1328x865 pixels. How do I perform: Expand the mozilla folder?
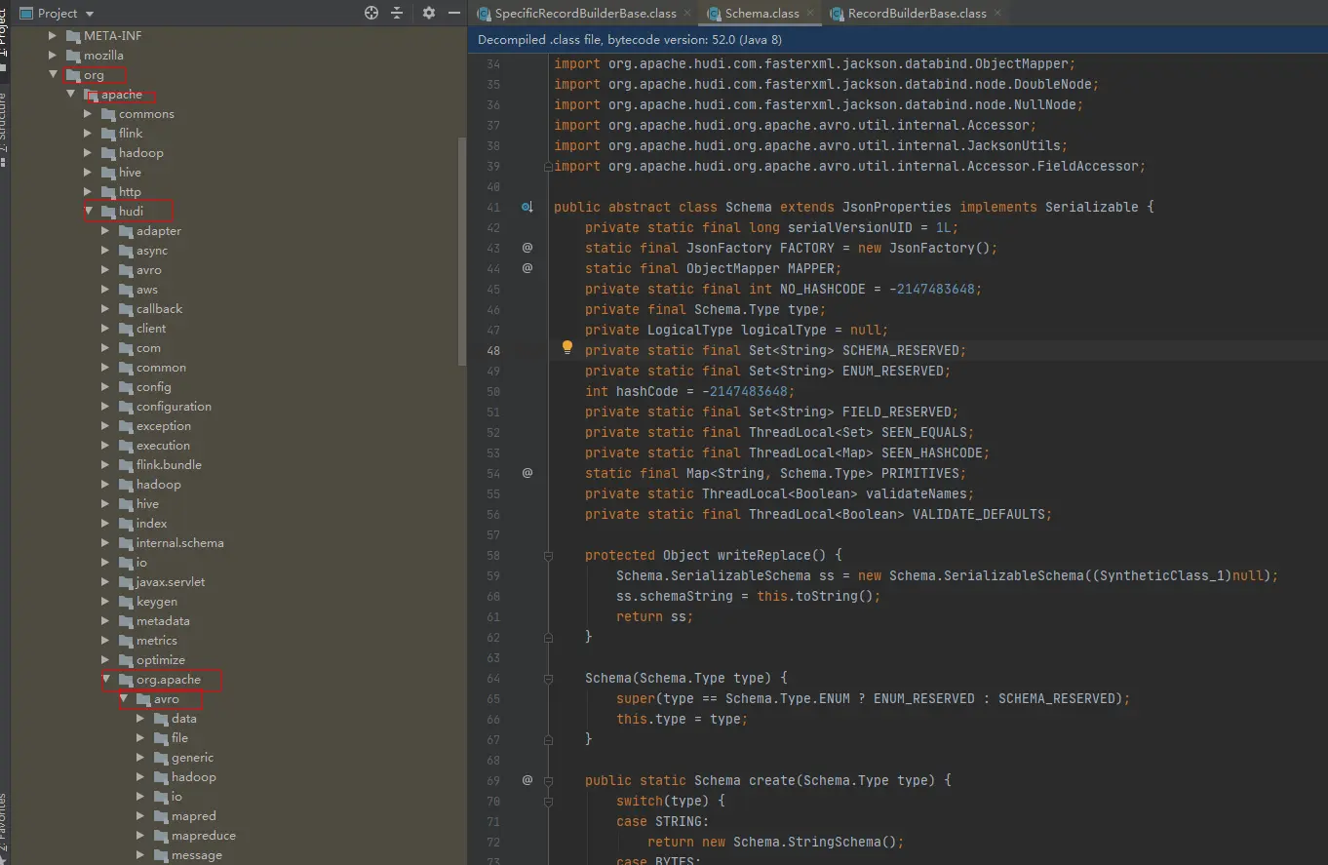(54, 56)
